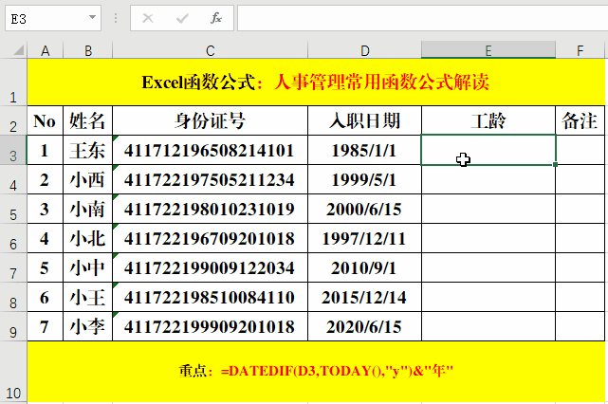Click the 工龄 header cell
The width and height of the screenshot is (608, 404).
pos(488,120)
